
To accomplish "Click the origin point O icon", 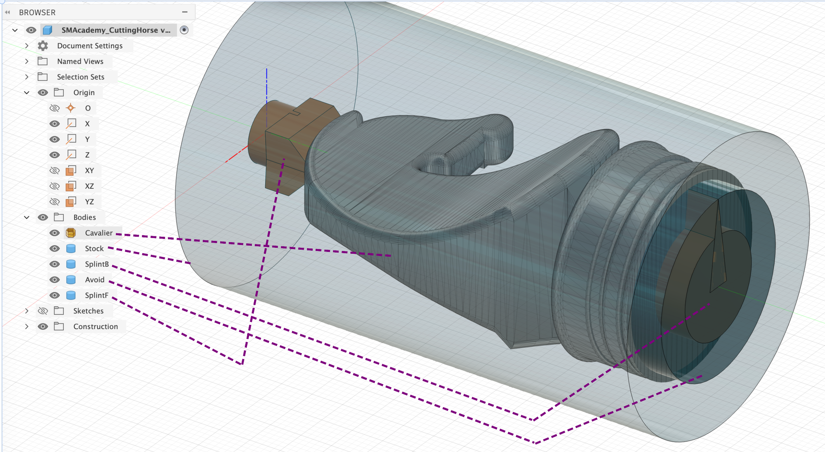I will (x=71, y=108).
